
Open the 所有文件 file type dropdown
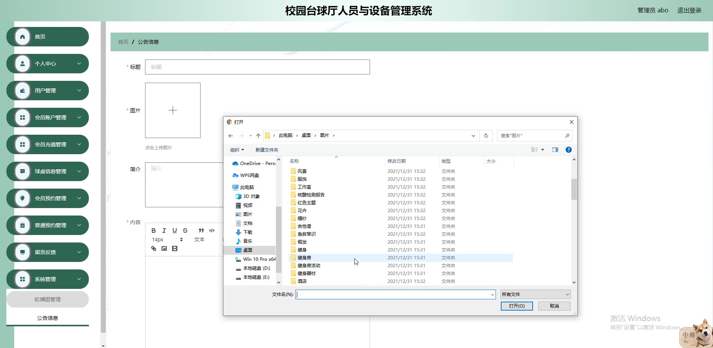(x=535, y=294)
